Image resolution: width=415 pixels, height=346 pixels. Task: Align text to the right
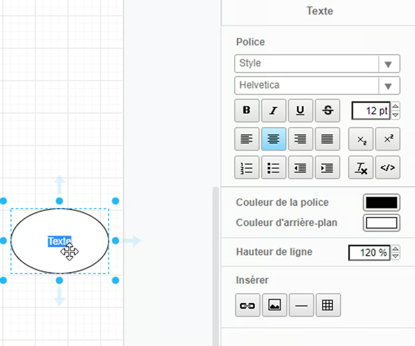[x=300, y=139]
